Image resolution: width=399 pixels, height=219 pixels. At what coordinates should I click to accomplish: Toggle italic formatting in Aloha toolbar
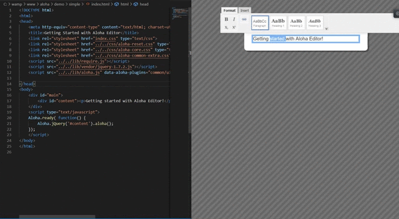coord(234,19)
